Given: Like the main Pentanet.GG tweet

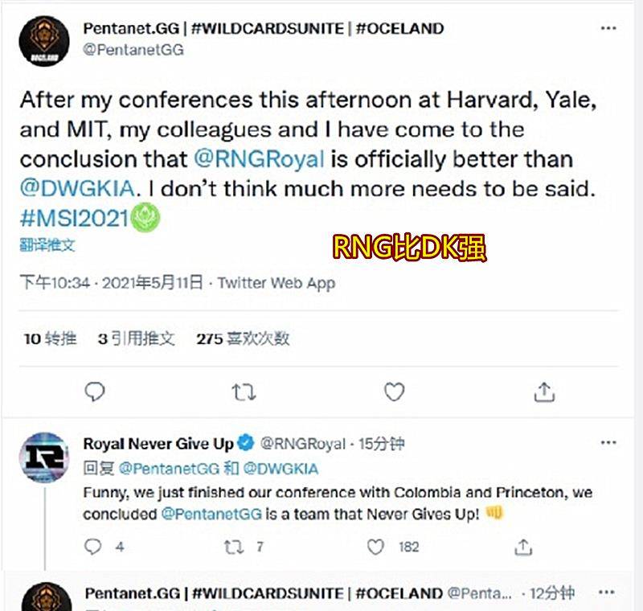Looking at the screenshot, I should 394,392.
